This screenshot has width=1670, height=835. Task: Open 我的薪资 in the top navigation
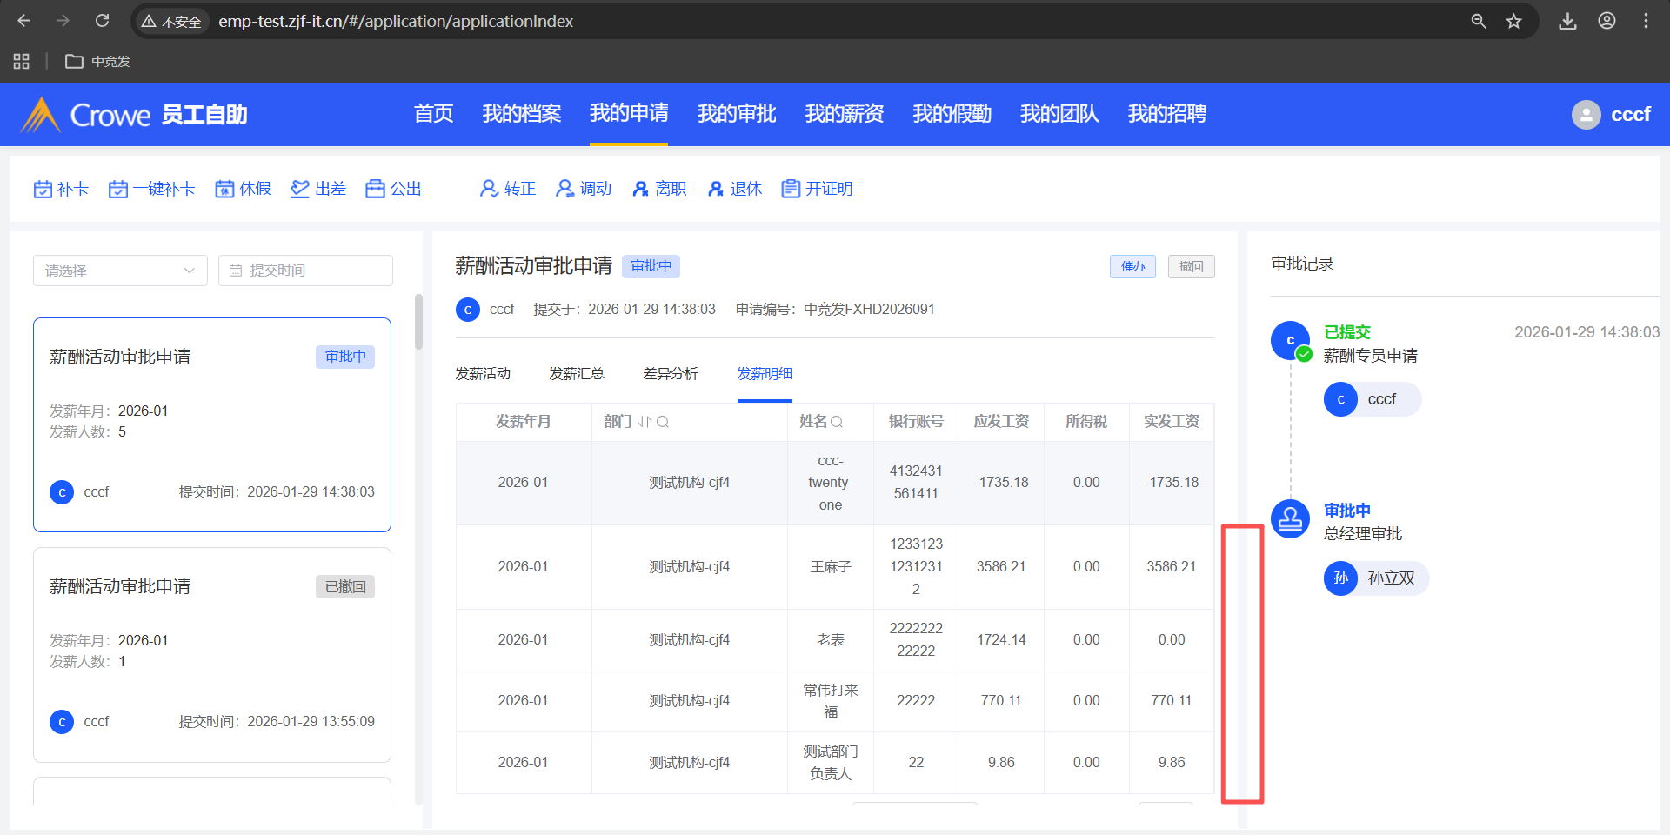[844, 114]
